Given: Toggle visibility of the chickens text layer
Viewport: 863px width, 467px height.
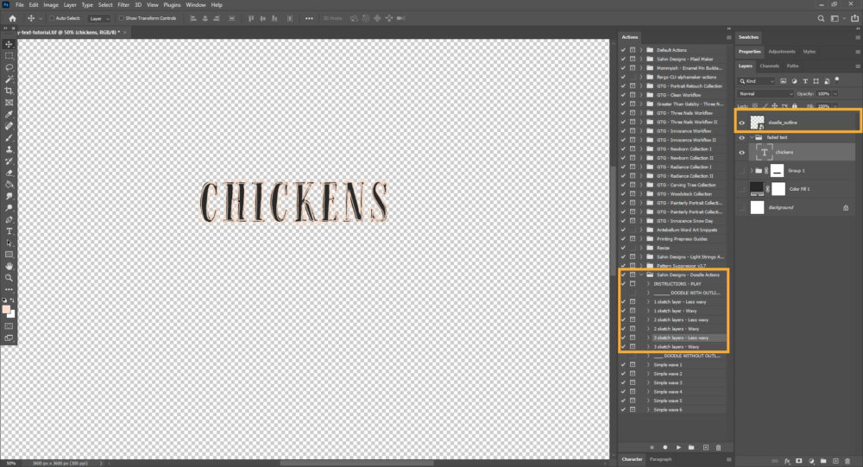Looking at the screenshot, I should tap(742, 153).
